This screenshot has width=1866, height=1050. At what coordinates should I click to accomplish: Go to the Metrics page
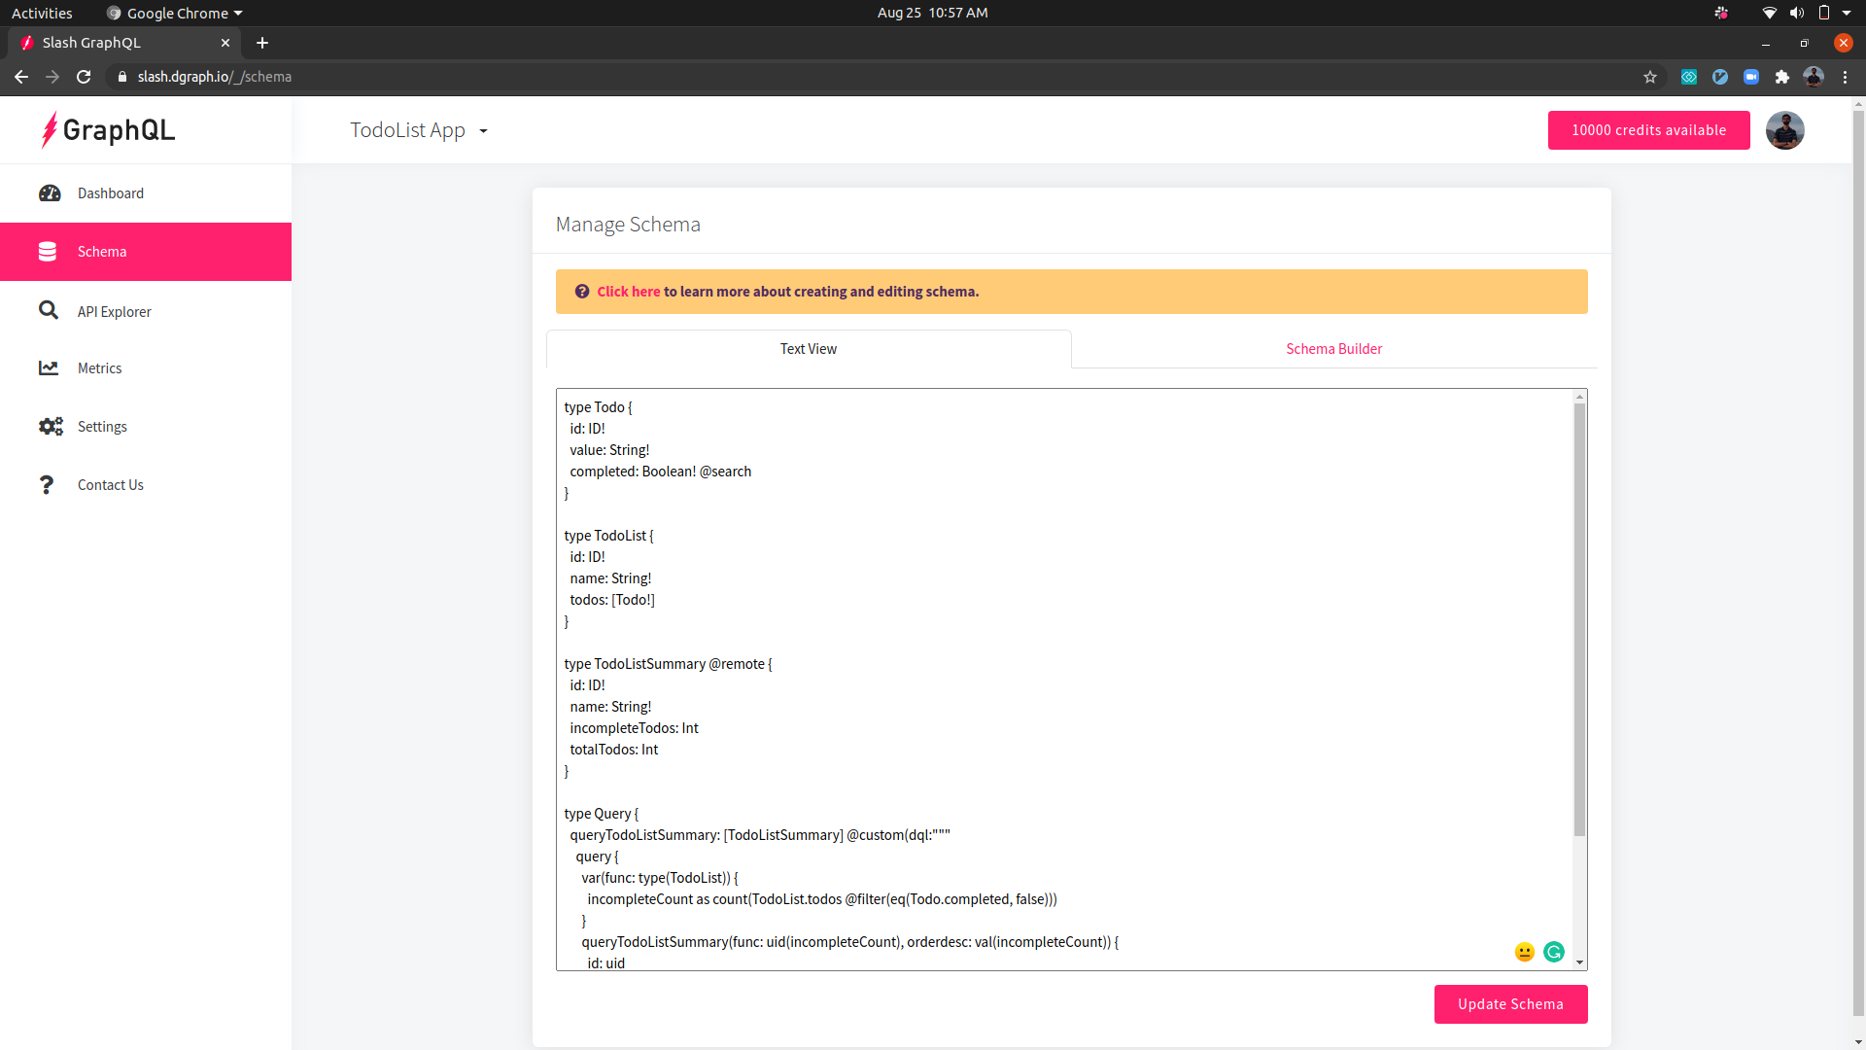[x=146, y=368]
